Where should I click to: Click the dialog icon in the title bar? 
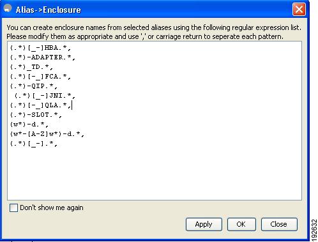click(8, 8)
